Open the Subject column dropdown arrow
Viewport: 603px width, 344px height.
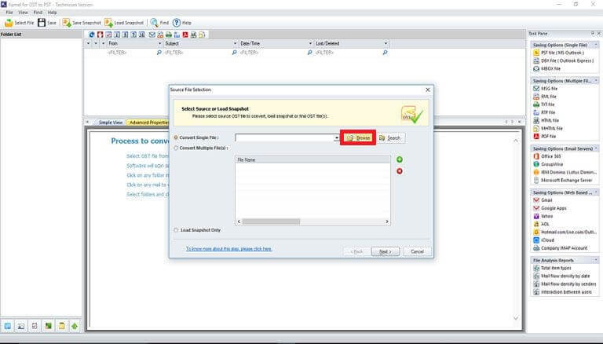pos(235,43)
